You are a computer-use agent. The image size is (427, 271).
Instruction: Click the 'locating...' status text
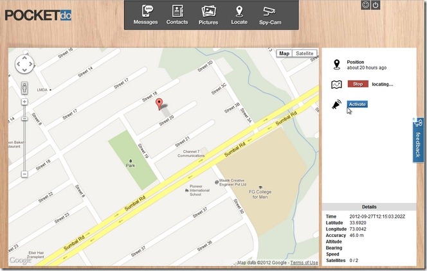point(383,84)
